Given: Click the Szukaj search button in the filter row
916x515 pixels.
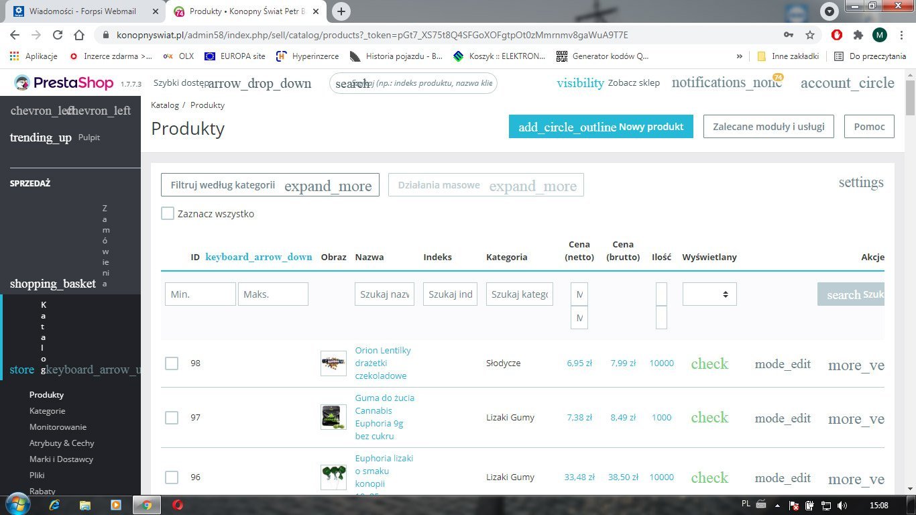Looking at the screenshot, I should click(x=851, y=294).
